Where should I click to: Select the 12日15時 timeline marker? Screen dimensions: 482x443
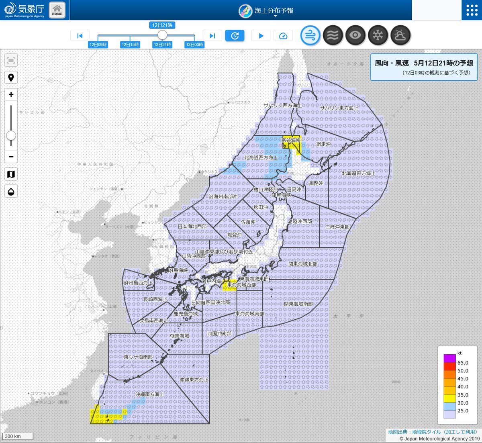130,45
